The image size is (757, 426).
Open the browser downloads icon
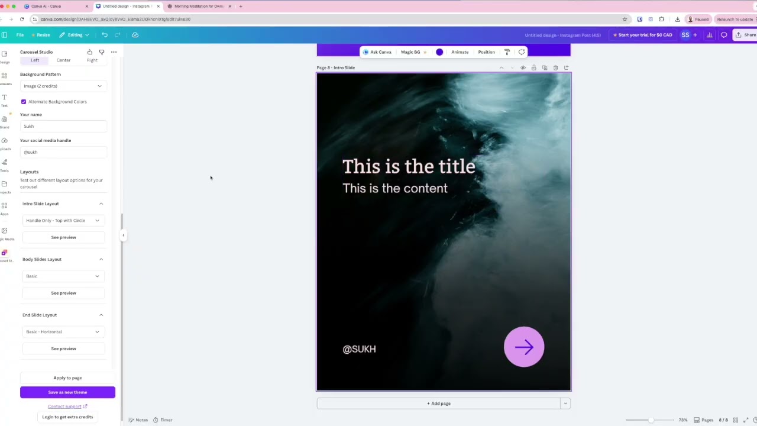click(x=678, y=19)
